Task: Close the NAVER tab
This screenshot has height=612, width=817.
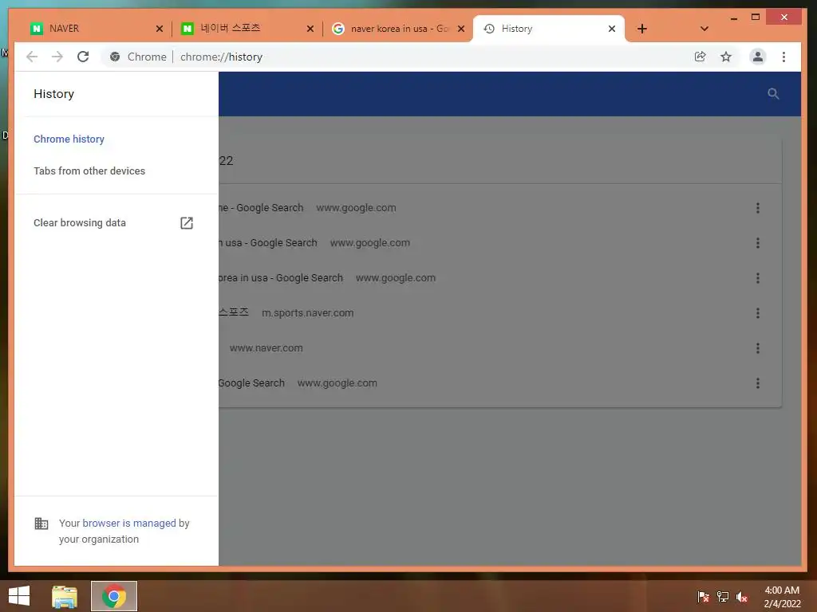Action: pyautogui.click(x=160, y=29)
